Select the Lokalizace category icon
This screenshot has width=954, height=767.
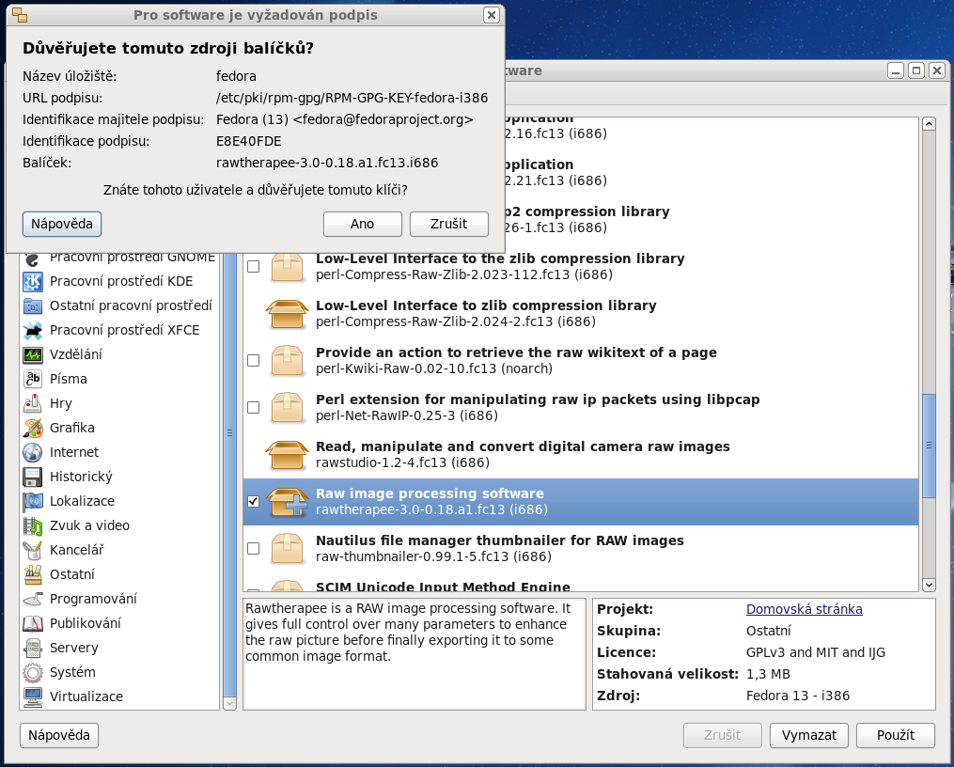coord(33,501)
